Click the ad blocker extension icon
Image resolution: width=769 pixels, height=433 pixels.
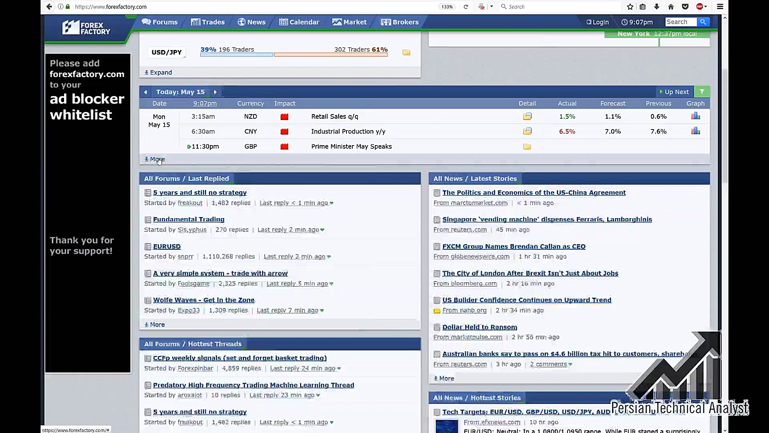(x=700, y=6)
